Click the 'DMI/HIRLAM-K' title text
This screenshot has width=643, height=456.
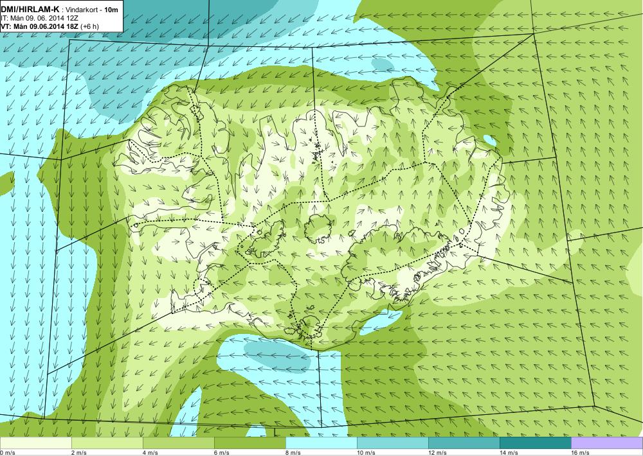29,9
